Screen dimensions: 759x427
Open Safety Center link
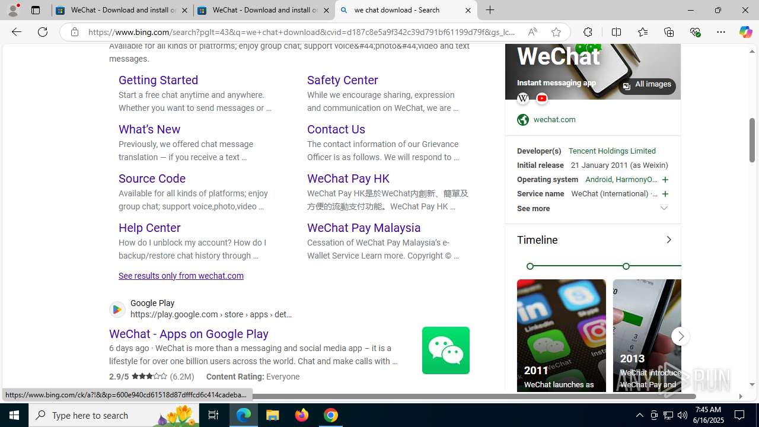343,80
